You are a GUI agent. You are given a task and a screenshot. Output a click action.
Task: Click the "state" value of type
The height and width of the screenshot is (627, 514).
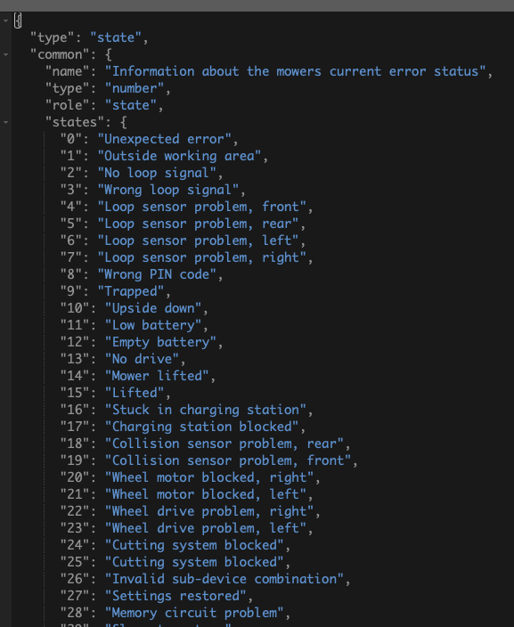click(x=116, y=37)
